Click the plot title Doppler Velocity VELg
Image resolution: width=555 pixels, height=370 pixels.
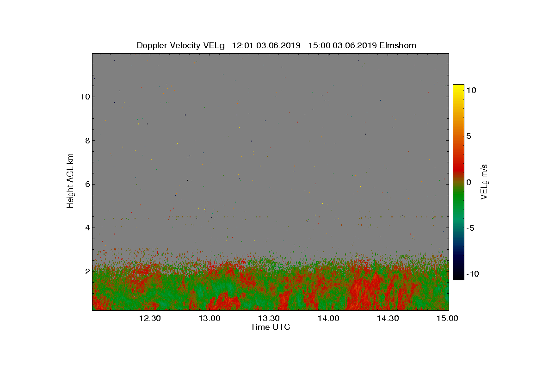(180, 45)
